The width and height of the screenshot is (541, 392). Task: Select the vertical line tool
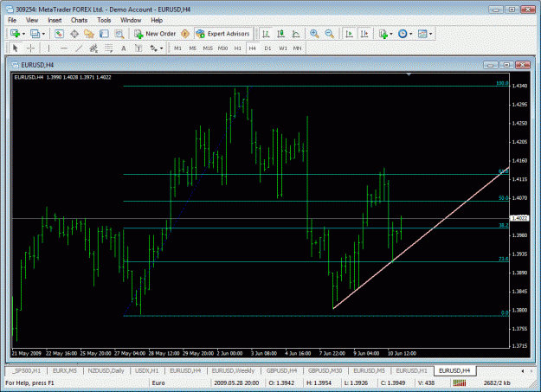point(48,48)
